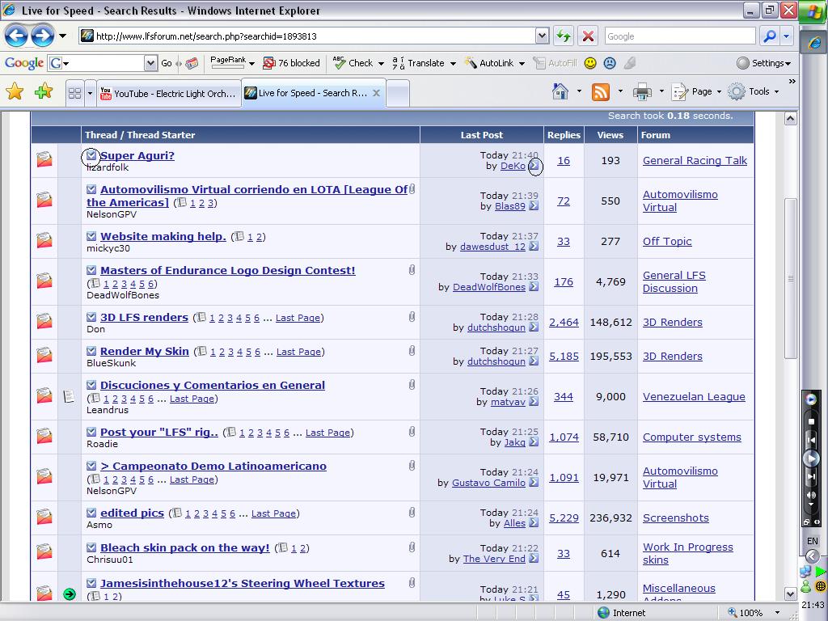
Task: Sort by Last Post column header
Action: [482, 135]
